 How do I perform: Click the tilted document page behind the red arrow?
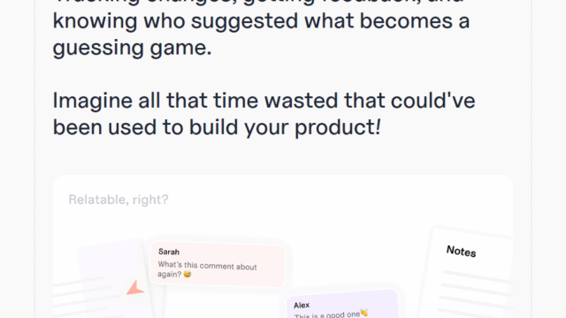click(x=114, y=279)
